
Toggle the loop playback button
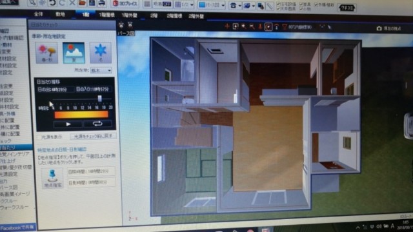coord(97,124)
